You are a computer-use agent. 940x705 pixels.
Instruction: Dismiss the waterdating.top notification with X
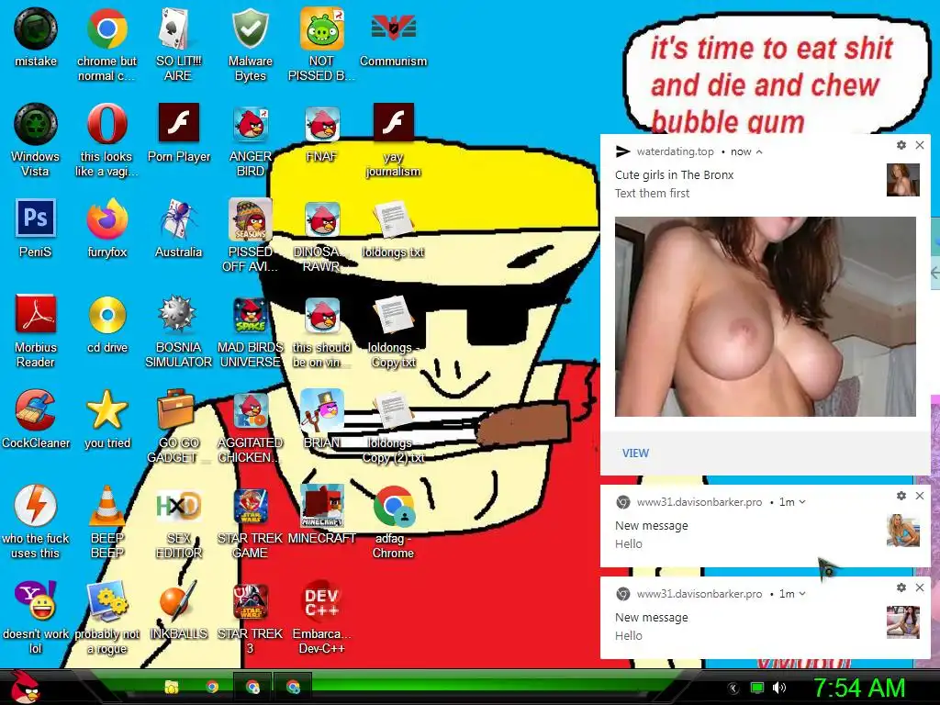[920, 145]
